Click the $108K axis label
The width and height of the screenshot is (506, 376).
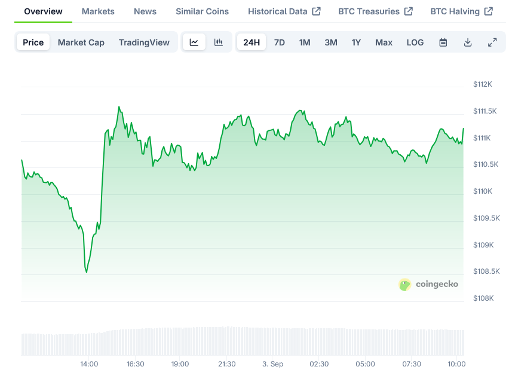coord(483,298)
